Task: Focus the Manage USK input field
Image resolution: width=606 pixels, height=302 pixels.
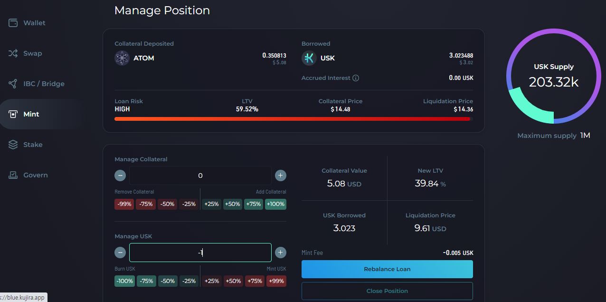Action: click(x=200, y=253)
